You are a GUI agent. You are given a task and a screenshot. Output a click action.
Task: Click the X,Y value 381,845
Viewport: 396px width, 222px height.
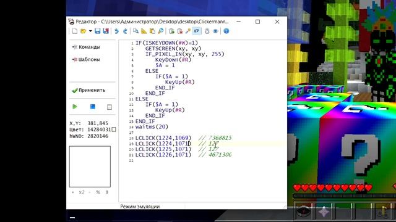[x=98, y=123]
